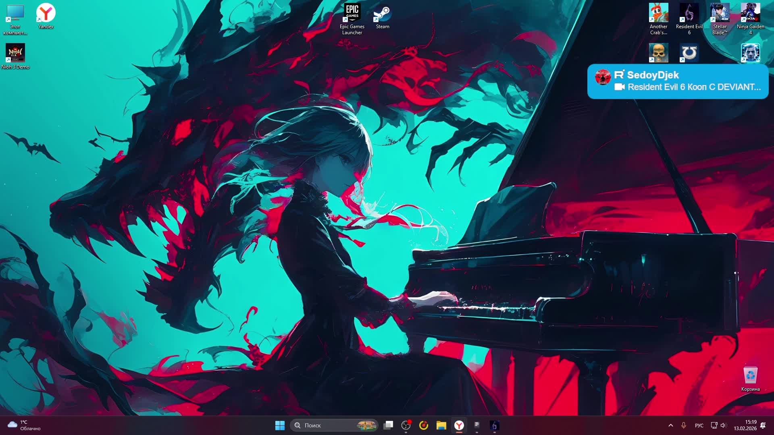Open the РУС language switcher

coord(699,425)
